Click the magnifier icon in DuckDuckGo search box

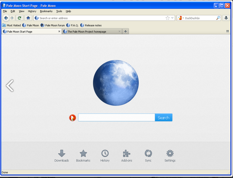[218, 18]
